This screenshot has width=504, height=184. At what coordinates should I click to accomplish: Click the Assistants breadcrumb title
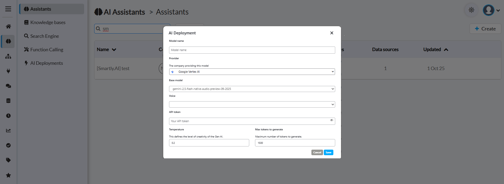(x=172, y=12)
